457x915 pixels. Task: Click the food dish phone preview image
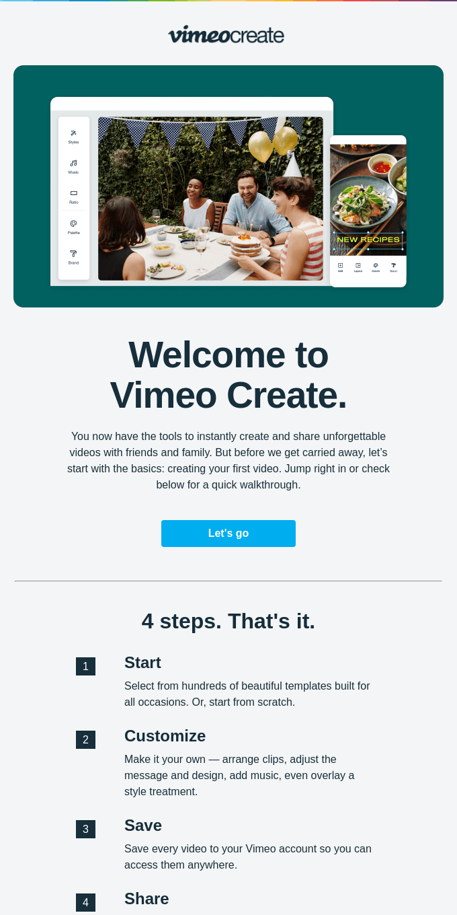tap(368, 200)
